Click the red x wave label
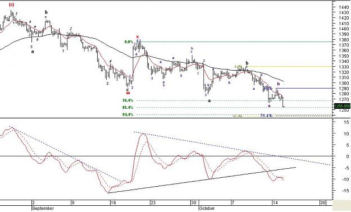Screen dimensions: 351x212 138,37
